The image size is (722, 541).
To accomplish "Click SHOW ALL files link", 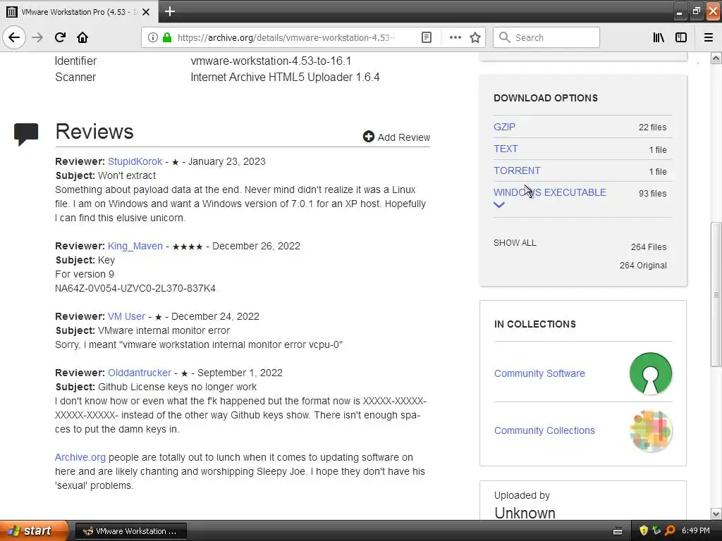I will pyautogui.click(x=515, y=243).
